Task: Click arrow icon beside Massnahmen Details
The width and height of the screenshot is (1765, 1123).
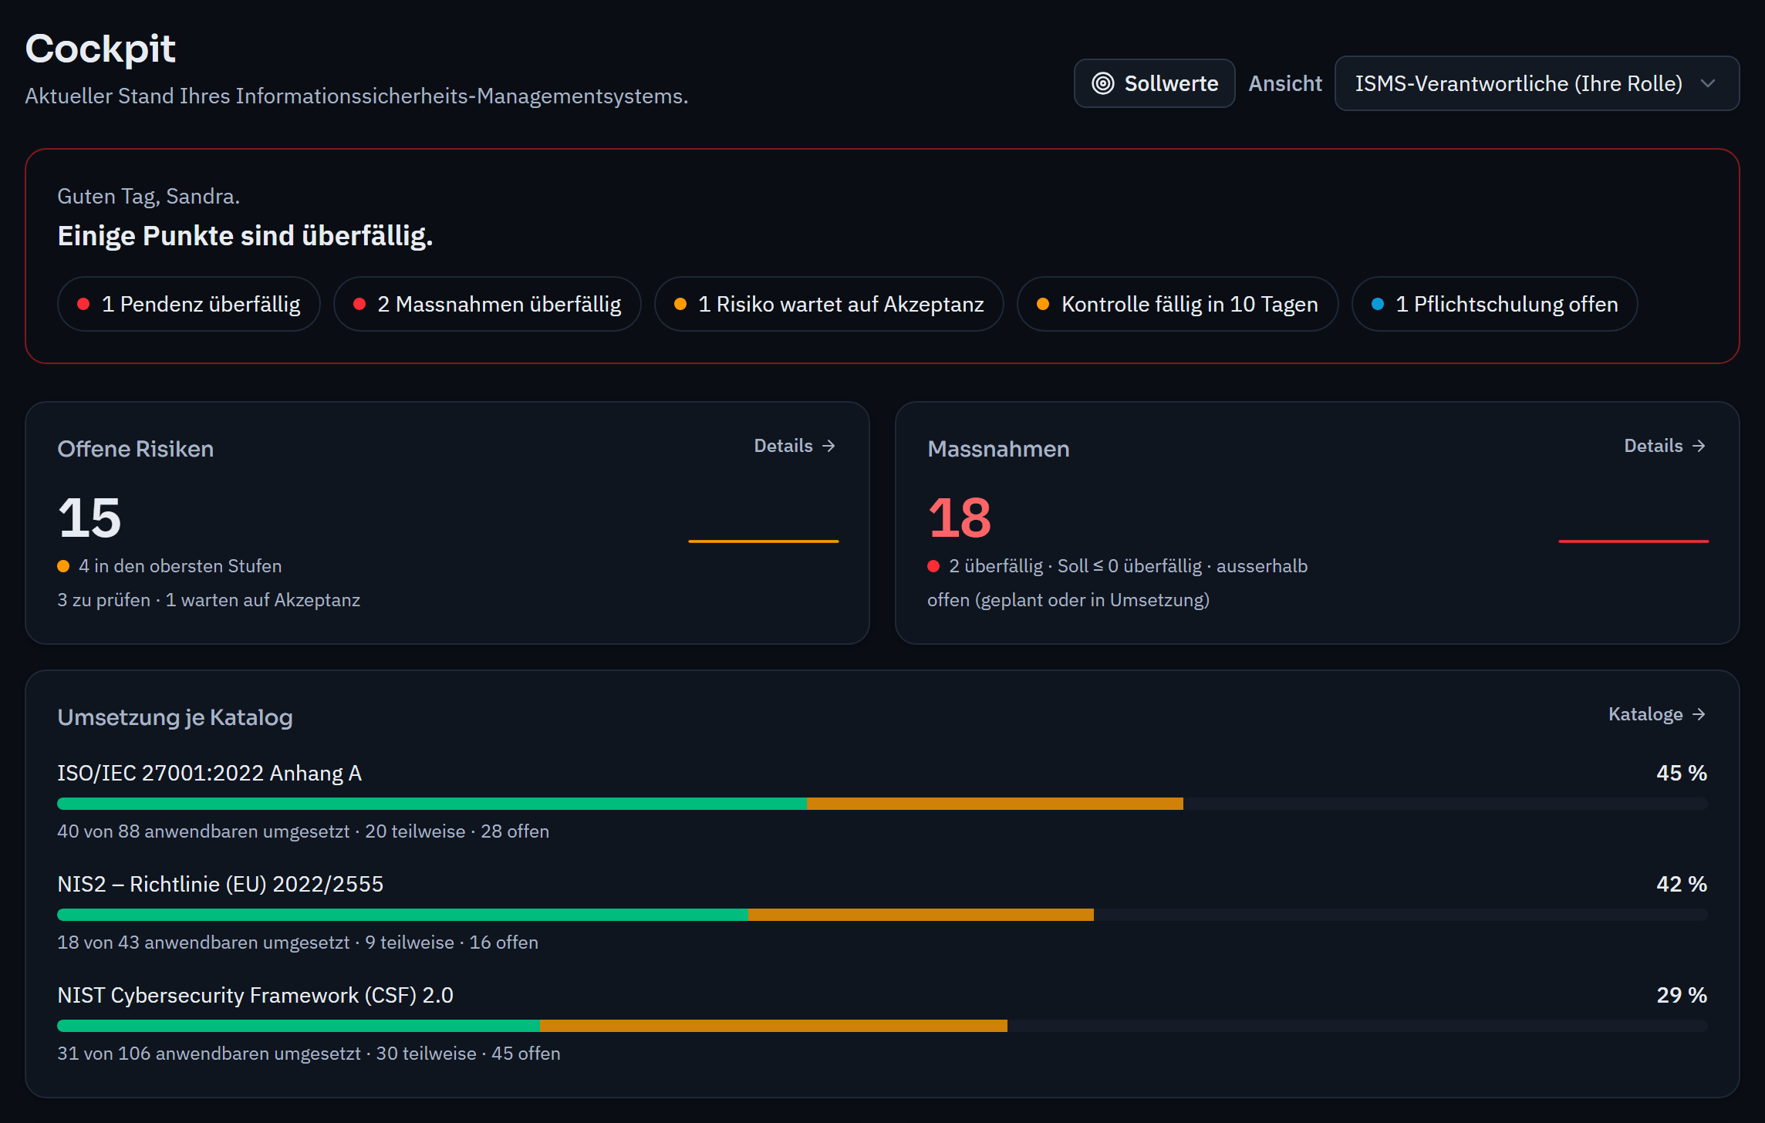Action: click(x=1699, y=446)
